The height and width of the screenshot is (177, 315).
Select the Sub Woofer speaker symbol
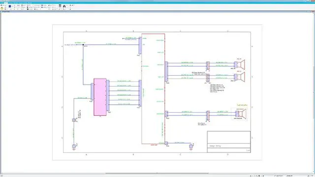242,114
